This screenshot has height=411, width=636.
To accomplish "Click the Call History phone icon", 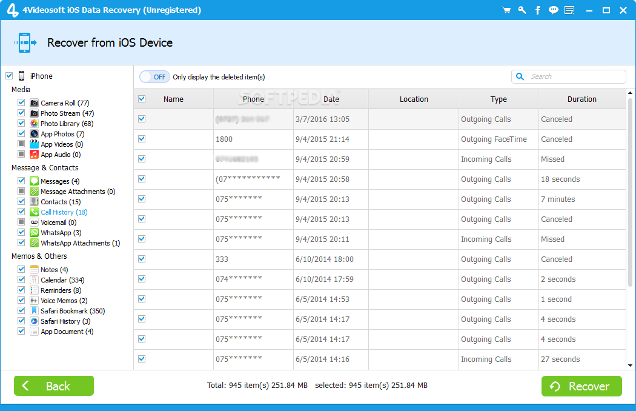I will click(x=35, y=212).
